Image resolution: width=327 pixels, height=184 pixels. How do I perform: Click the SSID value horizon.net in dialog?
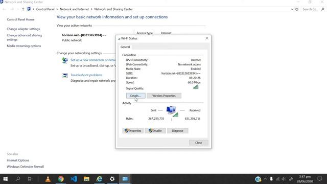pos(181,73)
